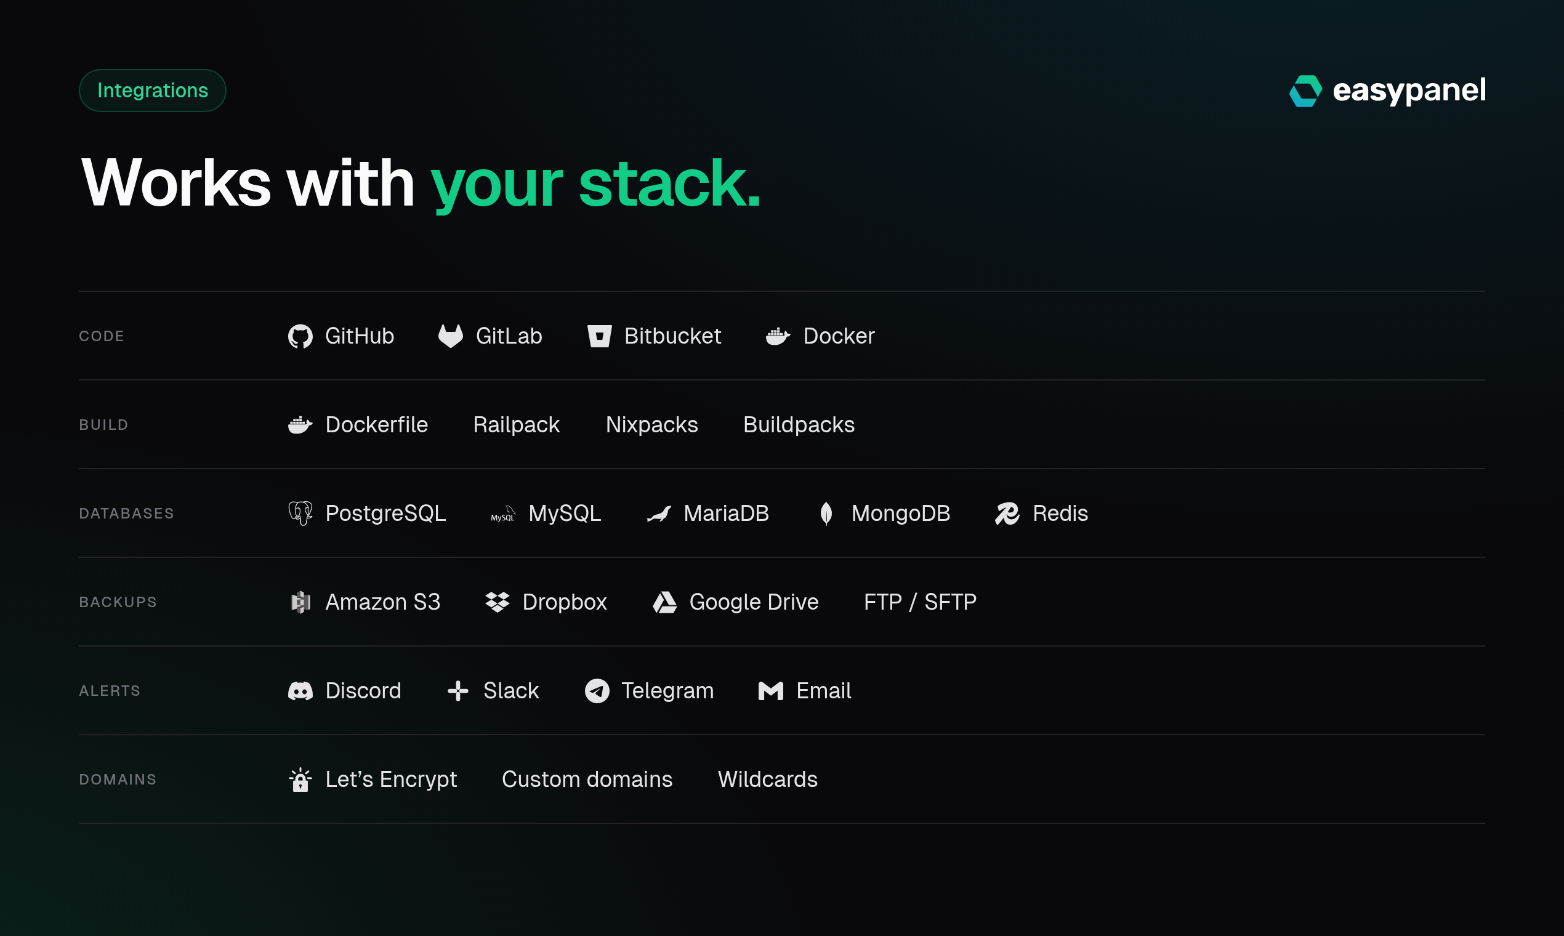Click the Email envelope M icon
The height and width of the screenshot is (936, 1564).
[x=771, y=692]
